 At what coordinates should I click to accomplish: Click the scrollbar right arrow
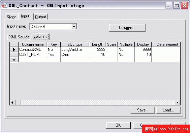tap(178, 102)
